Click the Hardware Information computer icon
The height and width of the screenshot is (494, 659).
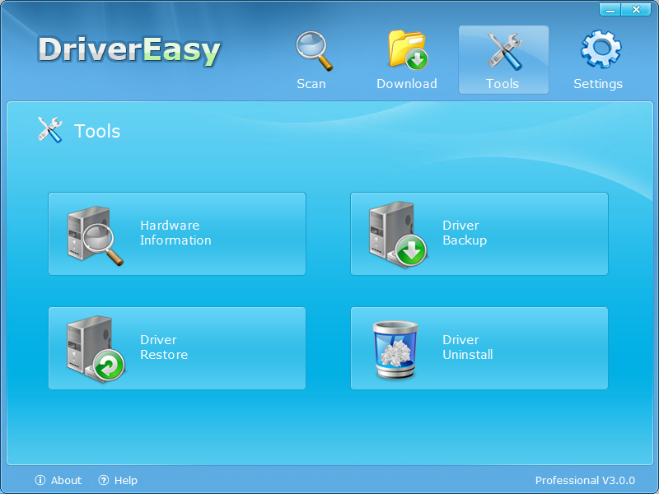tap(95, 235)
